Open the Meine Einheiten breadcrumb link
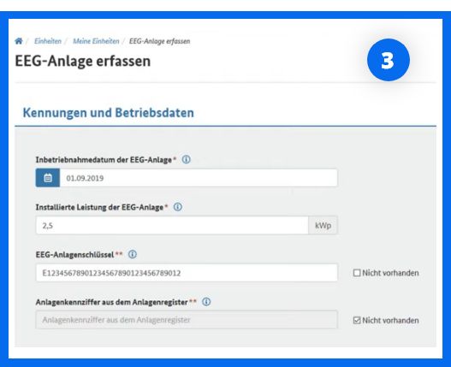The width and height of the screenshot is (451, 367). pyautogui.click(x=96, y=41)
